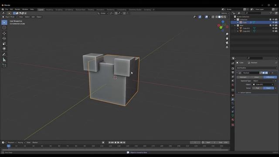Click the timeline play button

[x=118, y=143]
